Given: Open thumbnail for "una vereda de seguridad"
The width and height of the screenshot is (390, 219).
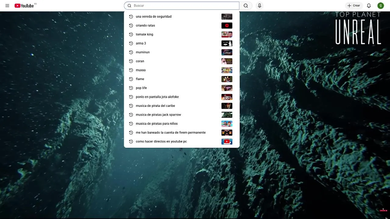Looking at the screenshot, I should tap(227, 16).
